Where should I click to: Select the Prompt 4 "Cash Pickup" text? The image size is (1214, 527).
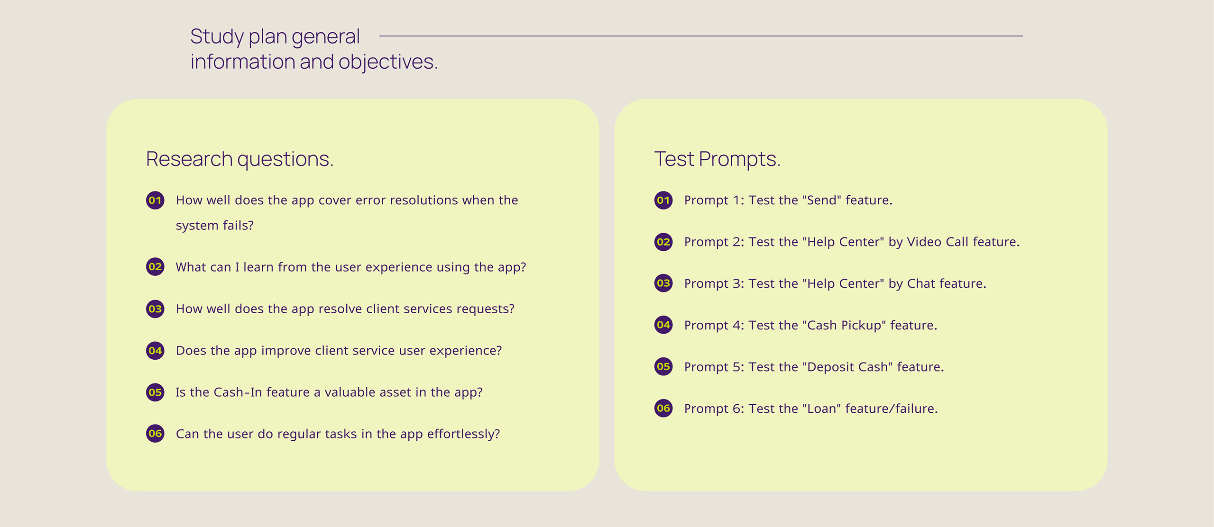[810, 326]
